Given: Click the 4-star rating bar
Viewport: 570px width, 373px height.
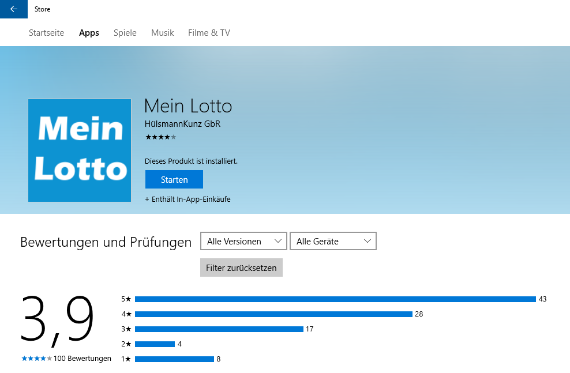Looking at the screenshot, I should (x=273, y=314).
